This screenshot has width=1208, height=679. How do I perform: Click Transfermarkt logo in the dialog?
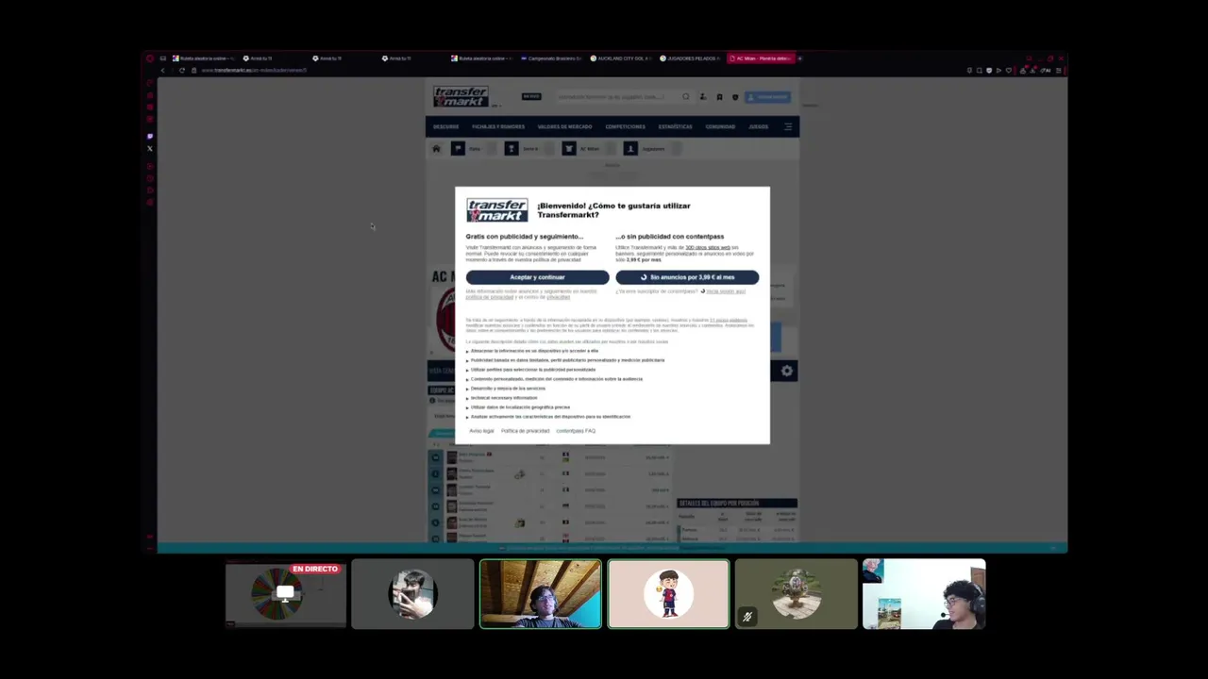(x=496, y=210)
